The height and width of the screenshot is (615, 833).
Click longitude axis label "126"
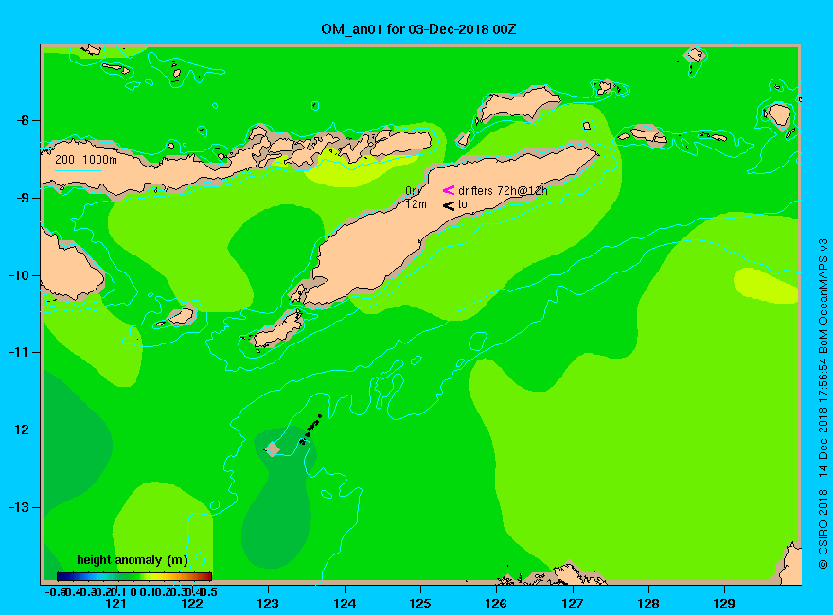[x=496, y=604]
